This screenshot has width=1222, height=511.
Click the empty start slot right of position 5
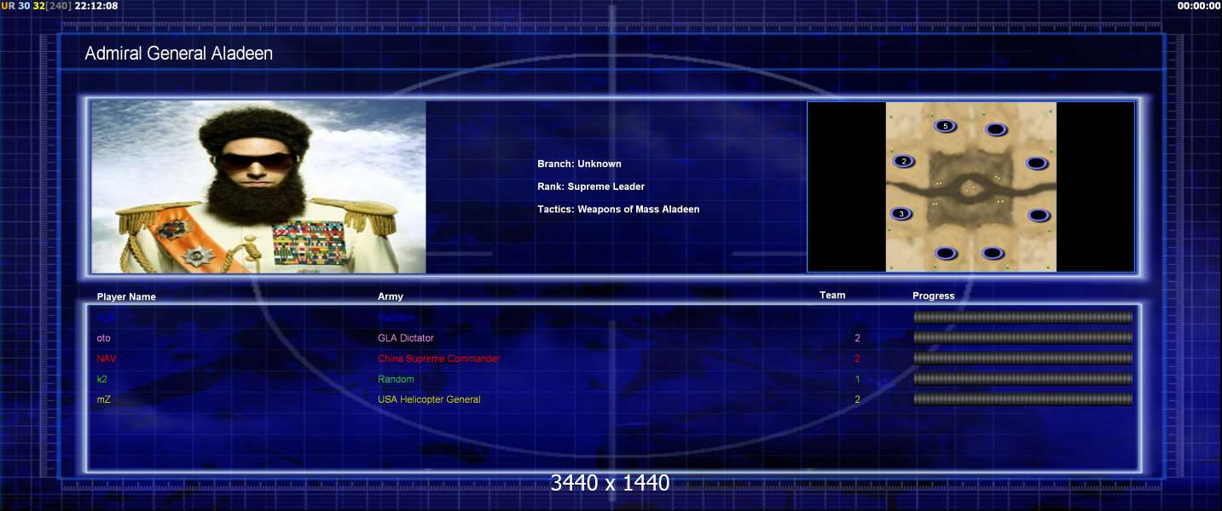pos(996,129)
